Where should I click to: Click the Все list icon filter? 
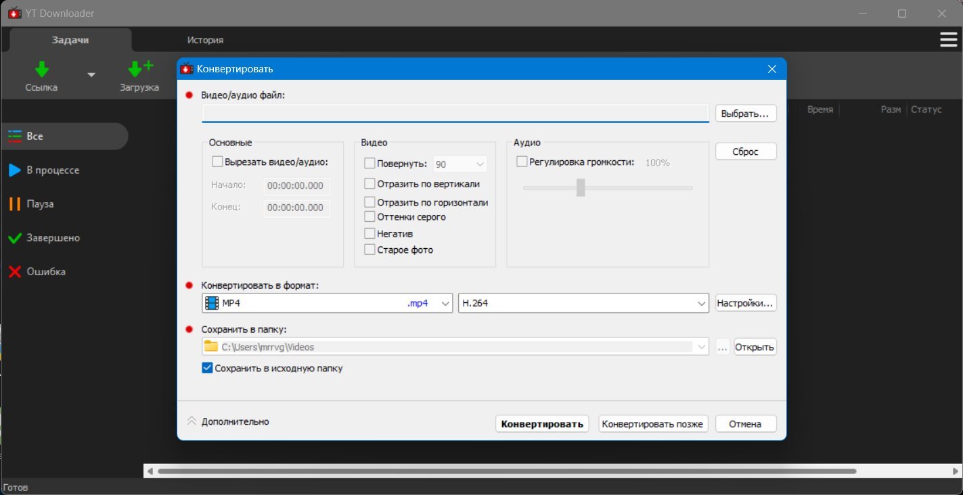coord(15,136)
